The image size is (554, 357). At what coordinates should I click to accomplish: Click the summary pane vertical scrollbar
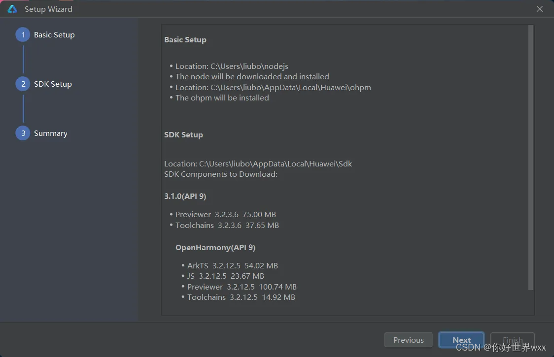[530, 158]
